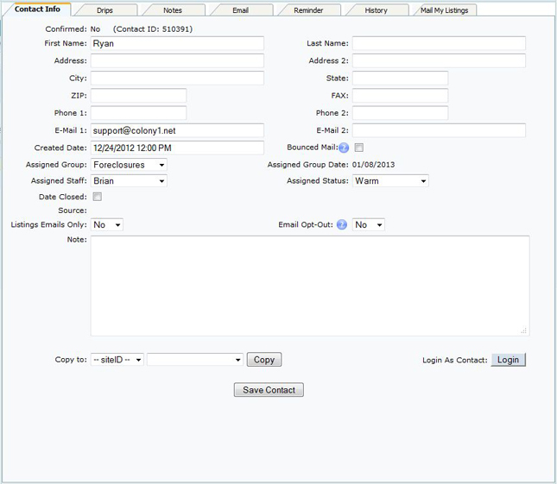Viewport: 557px width, 484px height.
Task: Open the Email Opt-Out dropdown
Action: [369, 225]
